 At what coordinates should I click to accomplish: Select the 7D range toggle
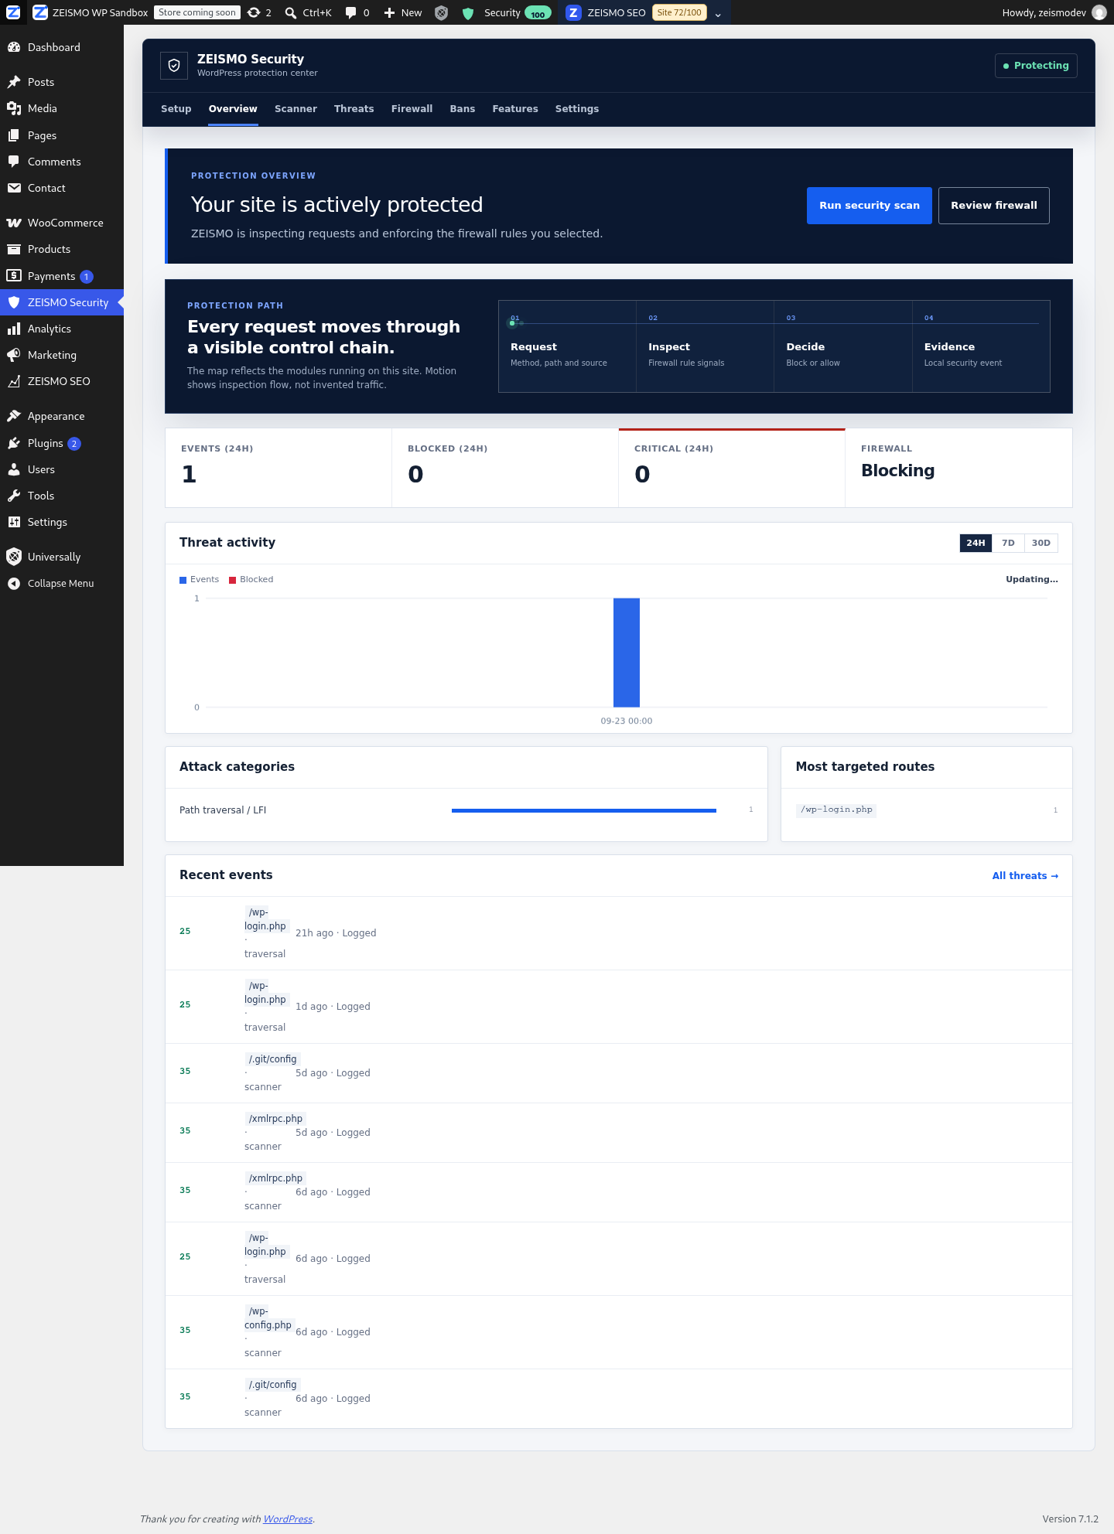click(1008, 543)
